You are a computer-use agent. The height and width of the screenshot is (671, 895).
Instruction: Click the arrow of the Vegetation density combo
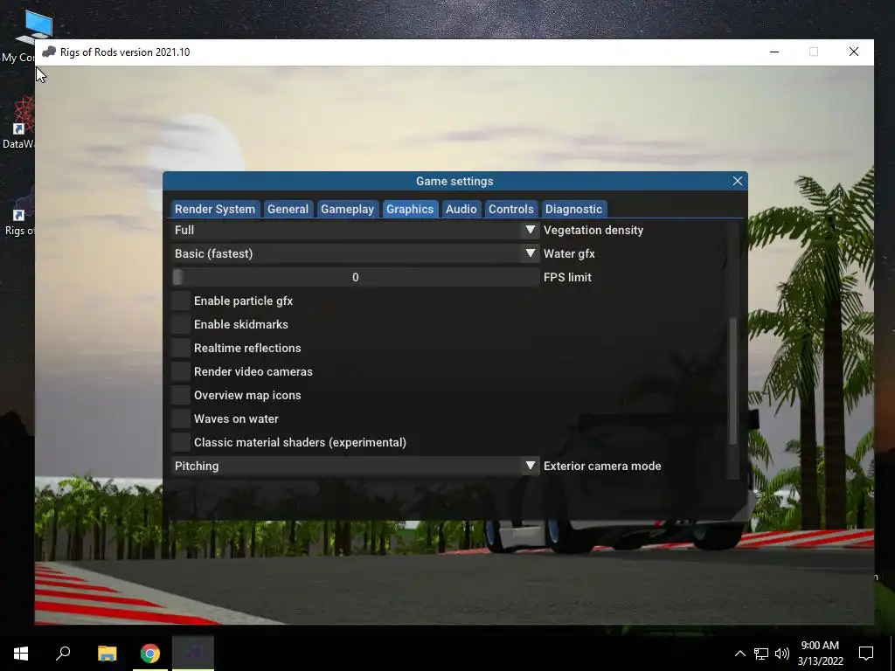531,230
